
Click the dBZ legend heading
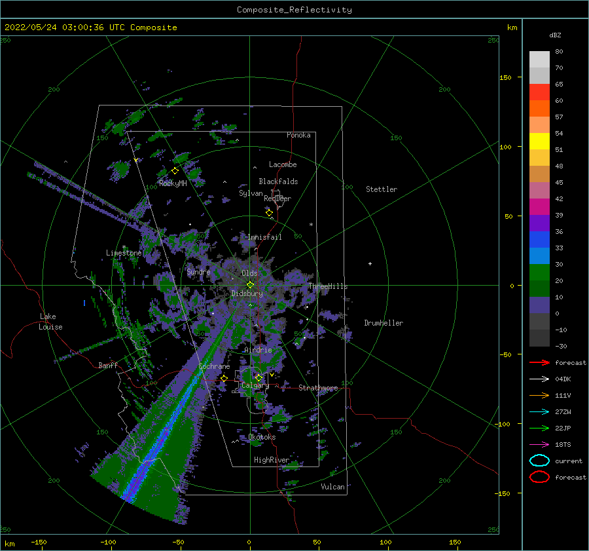pyautogui.click(x=555, y=35)
